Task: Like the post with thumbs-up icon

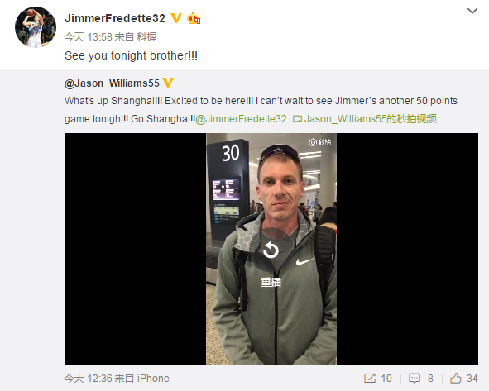Action: click(456, 378)
